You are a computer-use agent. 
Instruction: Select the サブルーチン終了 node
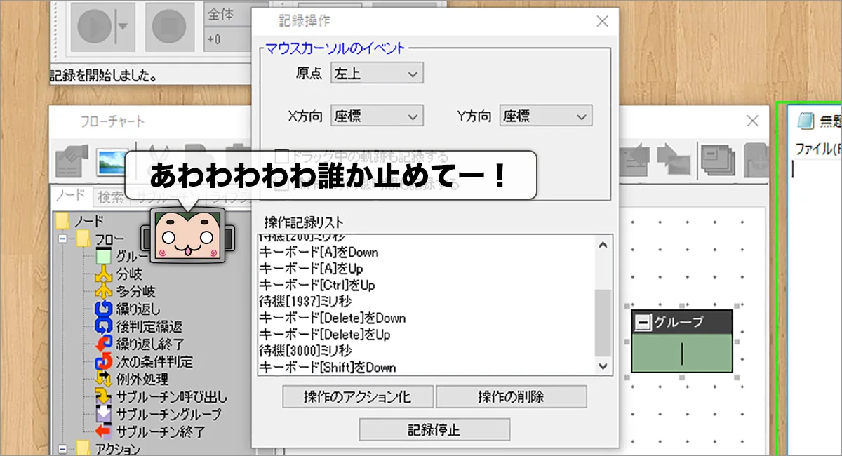point(150,431)
